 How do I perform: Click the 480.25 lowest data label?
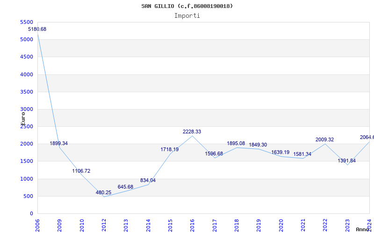pos(103,192)
